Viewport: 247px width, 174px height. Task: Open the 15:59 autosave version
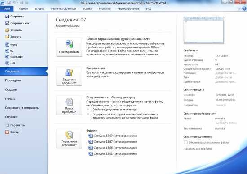113,136
